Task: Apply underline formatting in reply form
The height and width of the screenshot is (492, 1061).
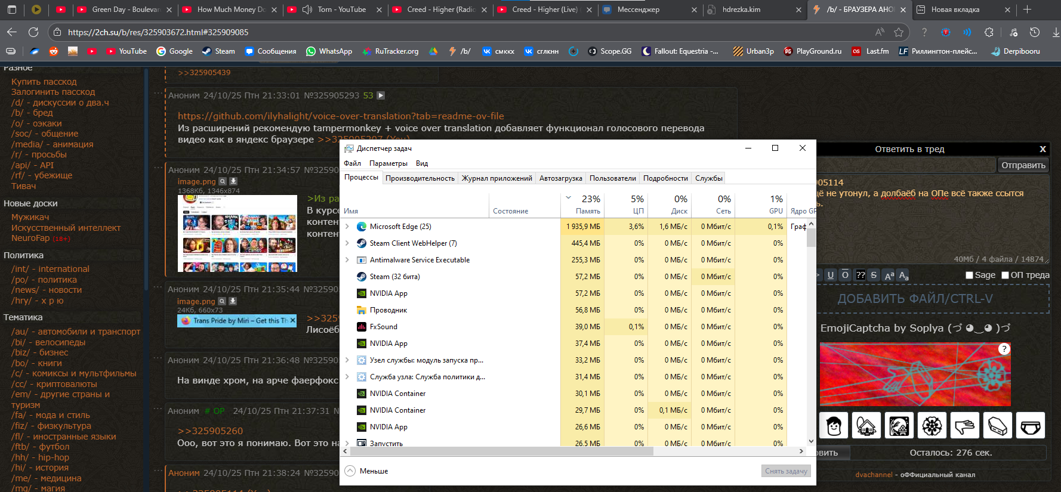Action: pyautogui.click(x=831, y=275)
